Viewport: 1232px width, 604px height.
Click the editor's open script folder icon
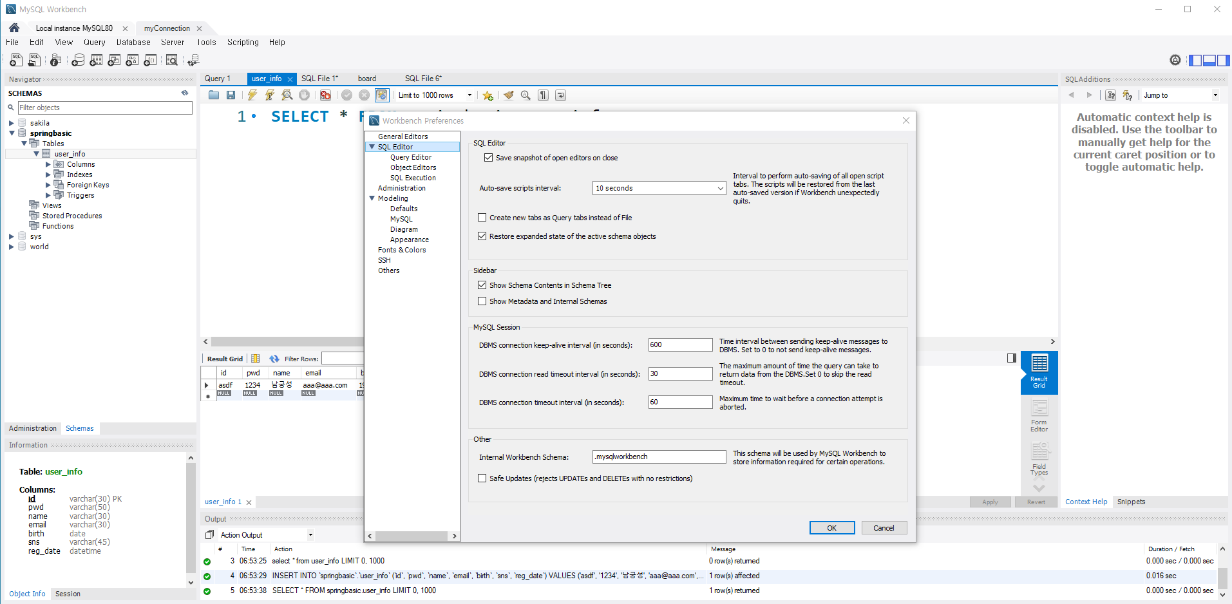[x=214, y=95]
